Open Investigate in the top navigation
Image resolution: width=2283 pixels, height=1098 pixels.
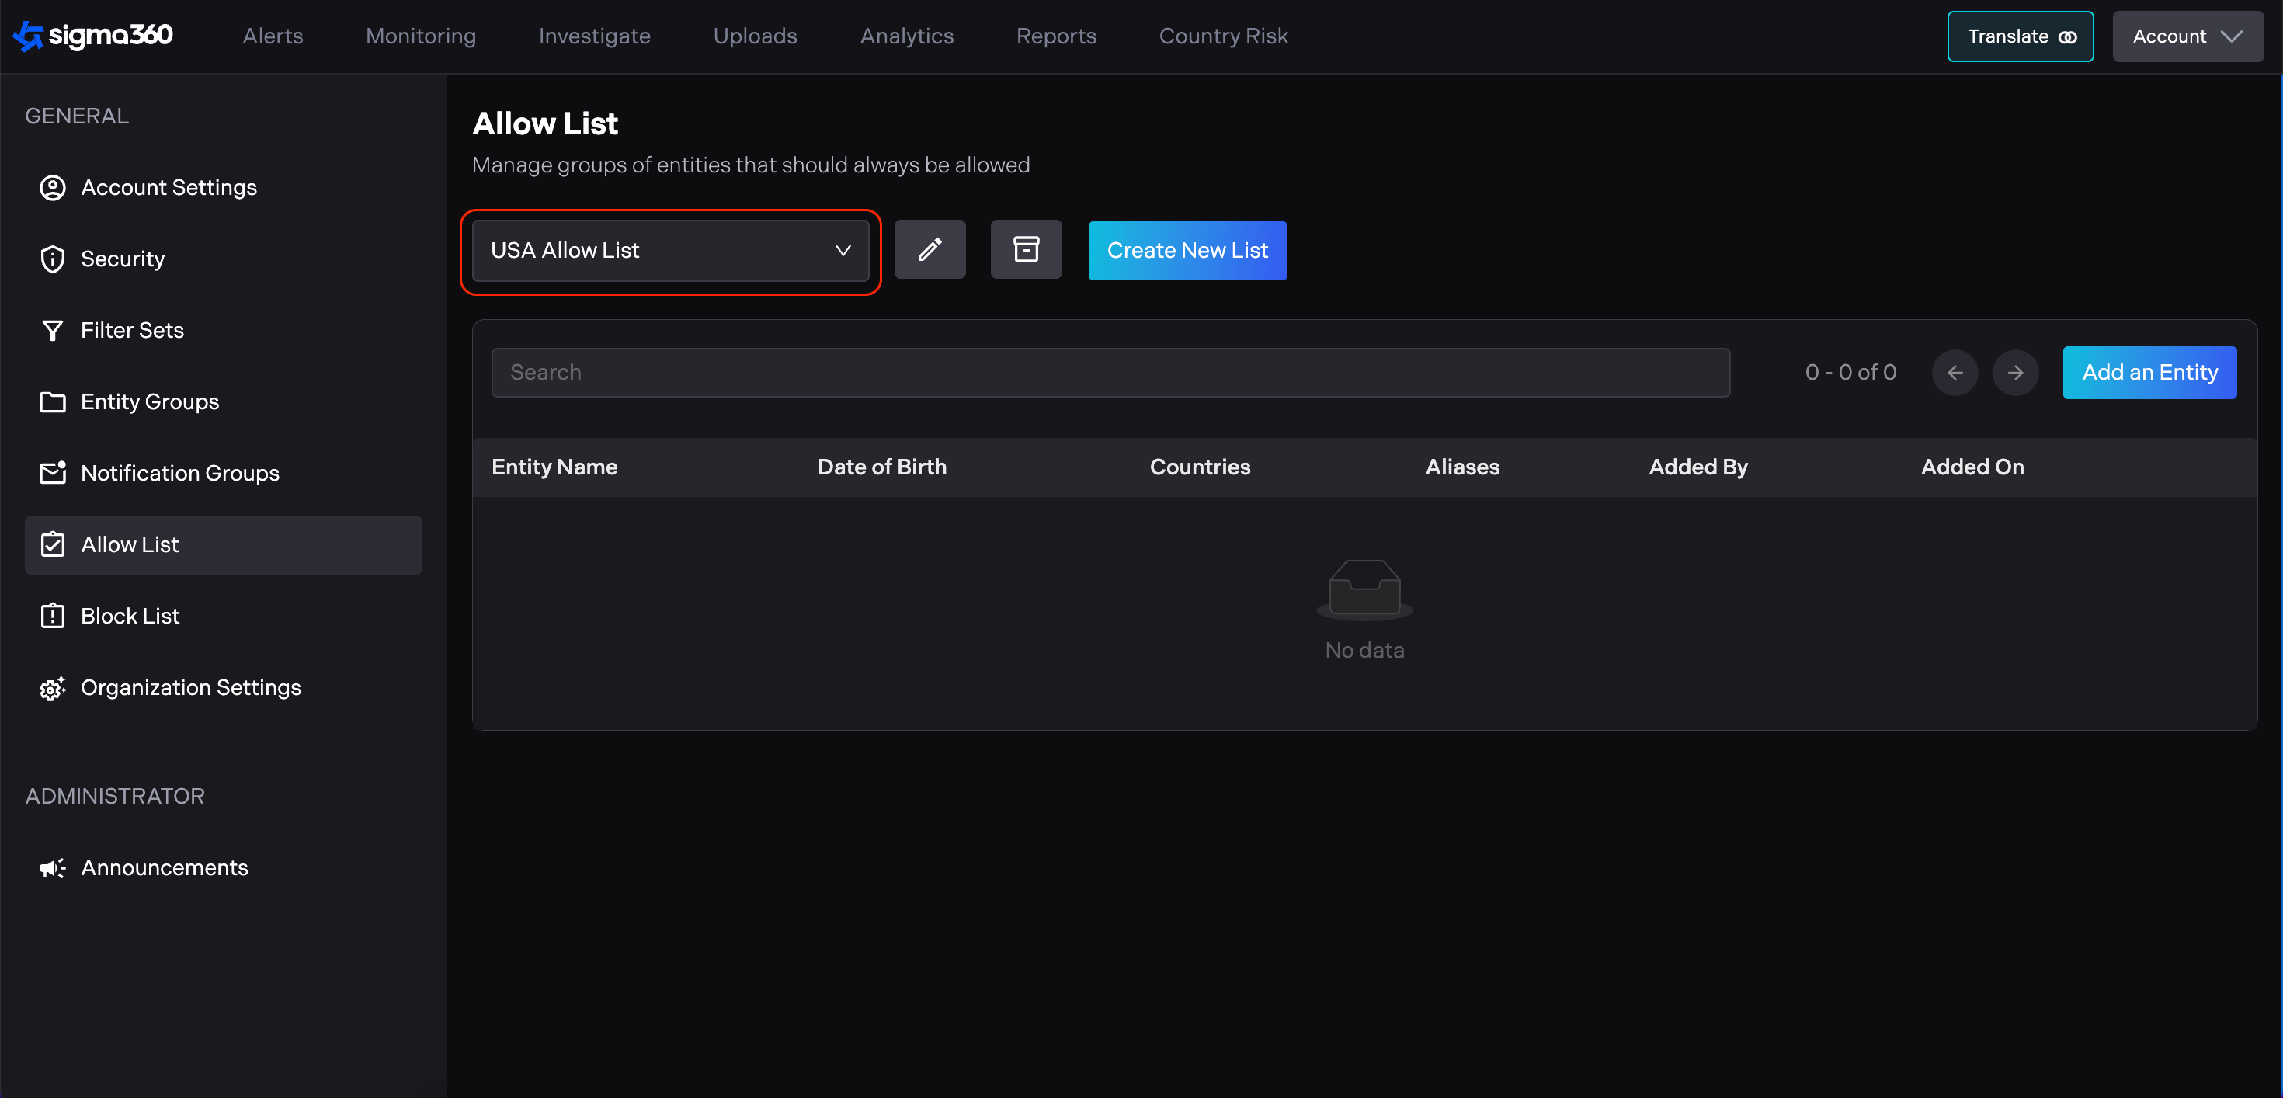click(x=594, y=36)
